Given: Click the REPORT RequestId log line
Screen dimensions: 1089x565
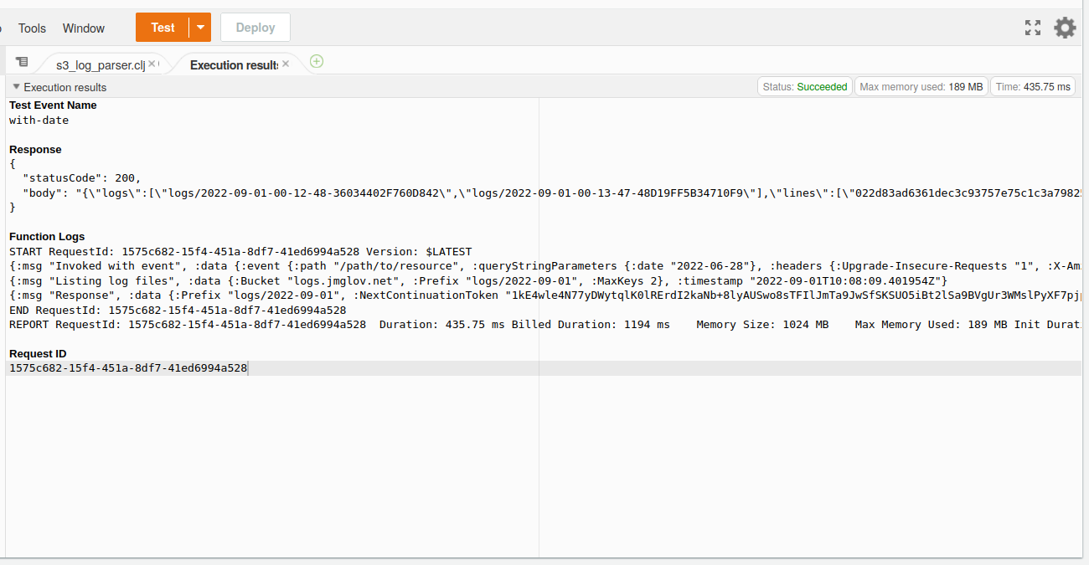Looking at the screenshot, I should [545, 325].
